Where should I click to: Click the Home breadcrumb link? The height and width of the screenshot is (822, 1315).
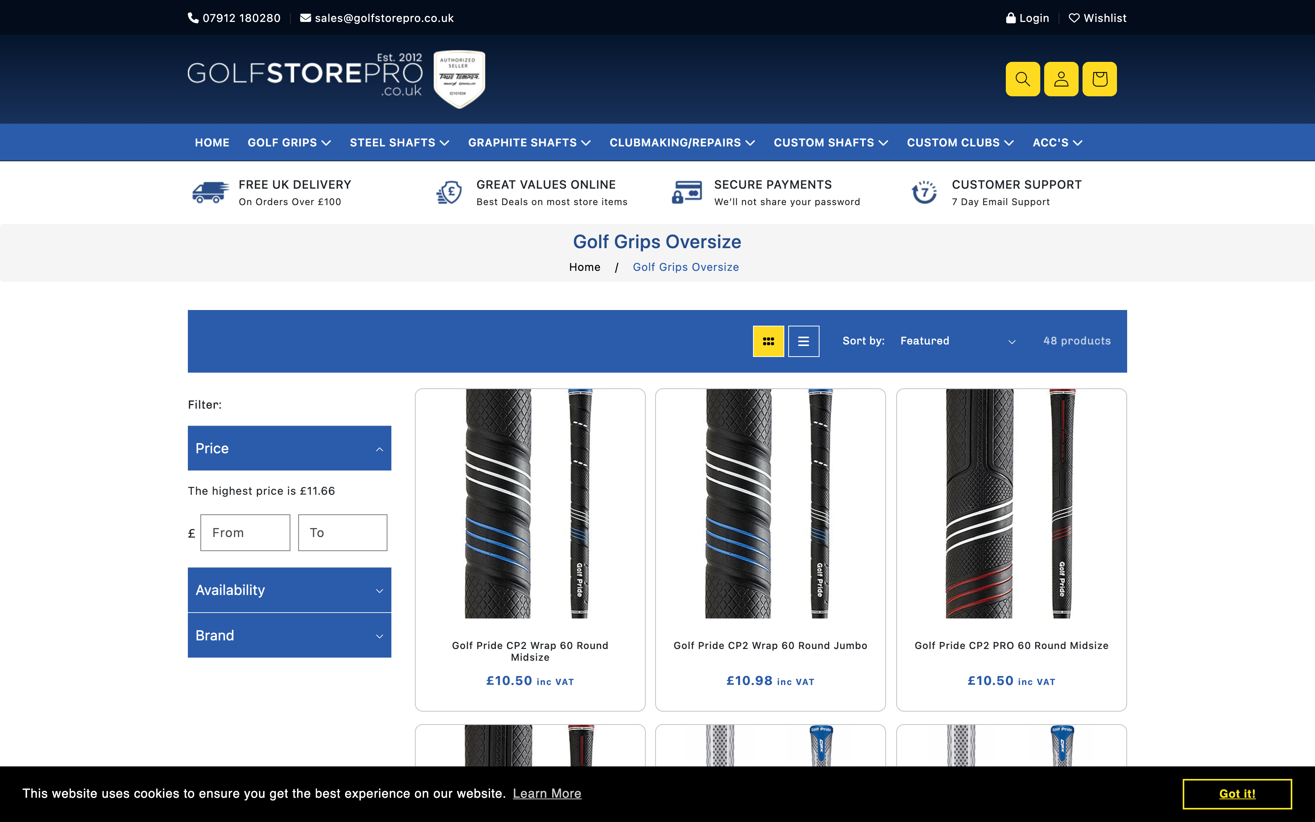point(585,267)
